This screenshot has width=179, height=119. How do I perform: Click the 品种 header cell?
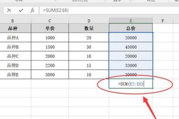pos(16,28)
